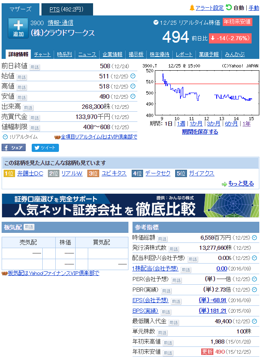Click the 用語 badge next to PBR(実績)
This screenshot has width=265, height=357.
pyautogui.click(x=166, y=291)
